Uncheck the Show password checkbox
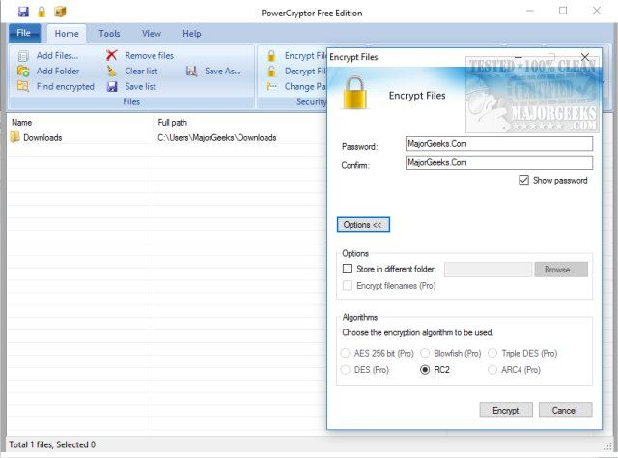Viewport: 618px width, 458px height. pos(523,181)
